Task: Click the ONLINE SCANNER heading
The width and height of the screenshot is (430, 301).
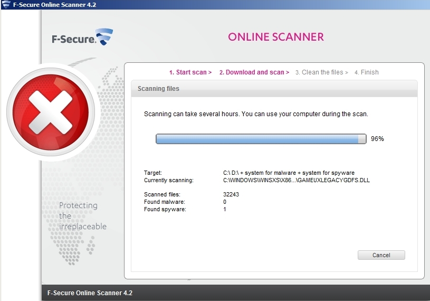Action: point(275,37)
